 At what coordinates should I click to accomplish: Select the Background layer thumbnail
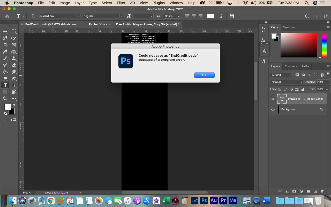point(279,109)
